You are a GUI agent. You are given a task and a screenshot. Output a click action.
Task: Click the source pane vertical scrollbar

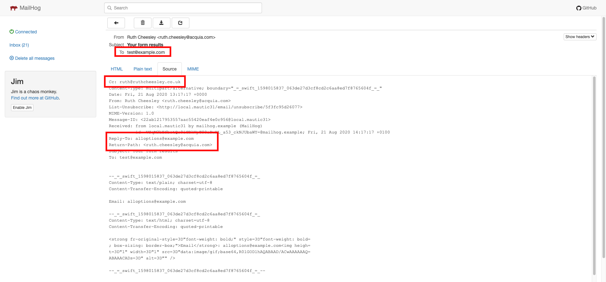tap(594, 176)
